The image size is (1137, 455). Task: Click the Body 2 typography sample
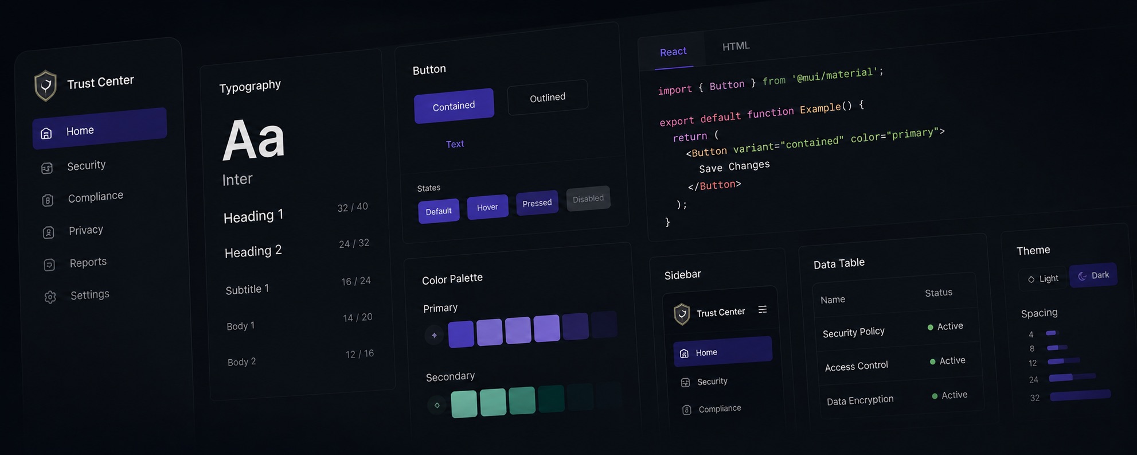click(241, 362)
